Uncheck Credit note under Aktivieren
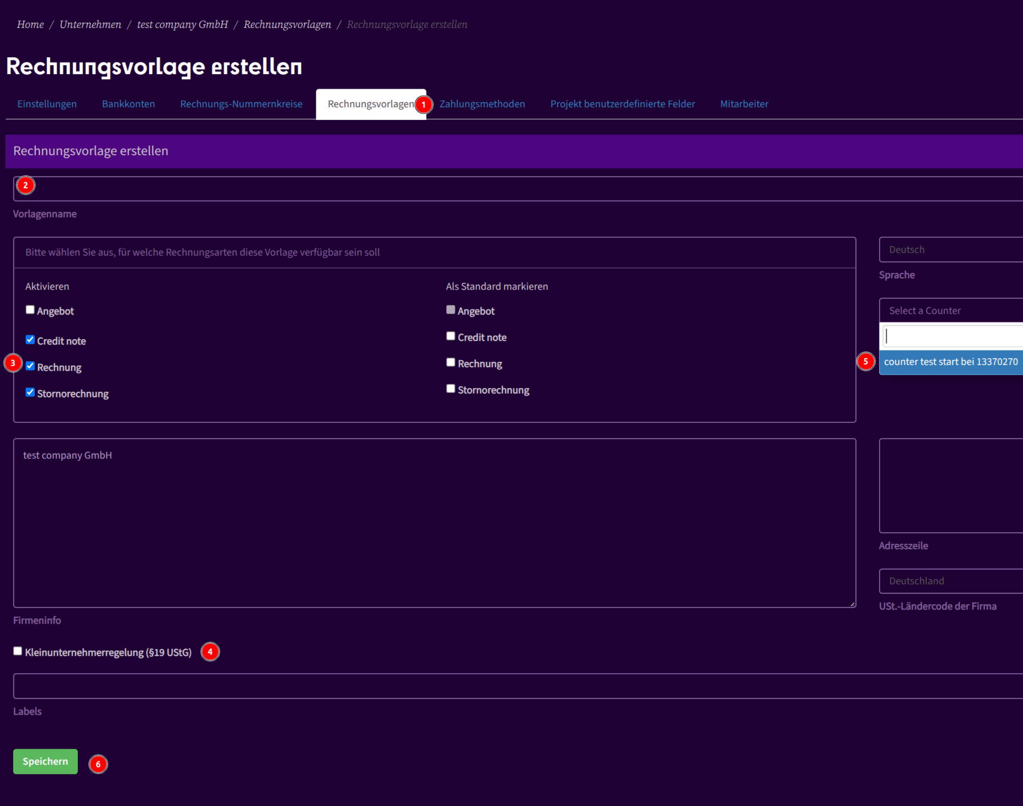The image size is (1023, 806). pos(30,340)
